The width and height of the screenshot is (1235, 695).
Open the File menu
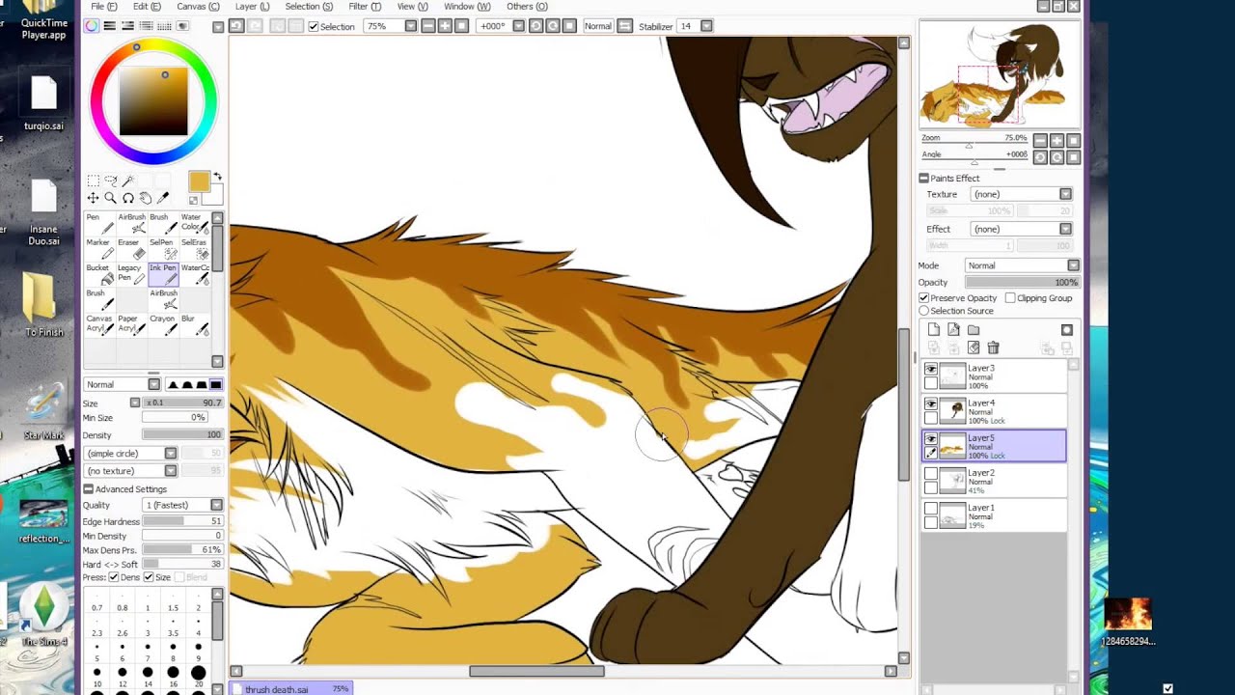103,7
